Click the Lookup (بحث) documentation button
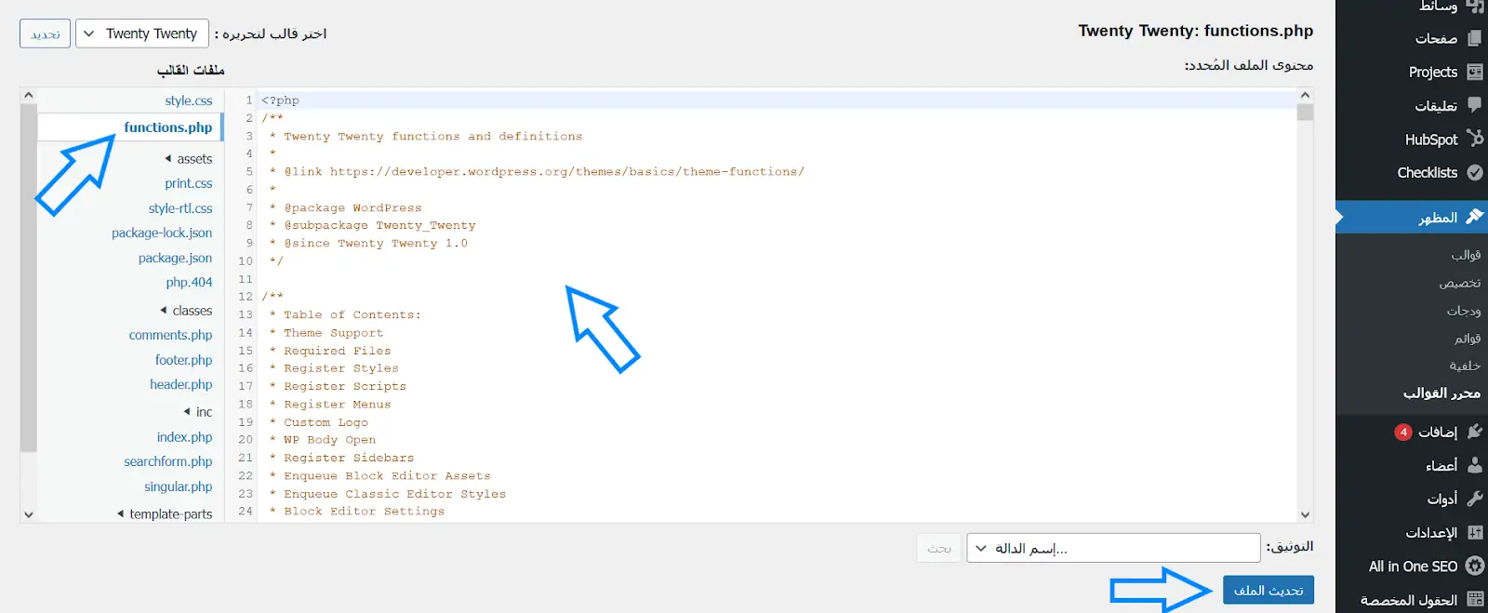 click(x=939, y=548)
